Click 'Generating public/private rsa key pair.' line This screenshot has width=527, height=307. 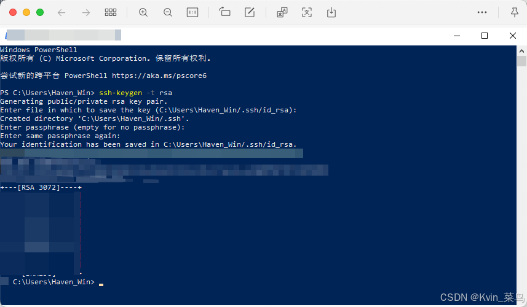(84, 101)
